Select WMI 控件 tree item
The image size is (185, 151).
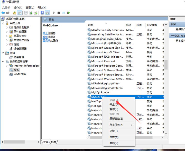point(20,74)
